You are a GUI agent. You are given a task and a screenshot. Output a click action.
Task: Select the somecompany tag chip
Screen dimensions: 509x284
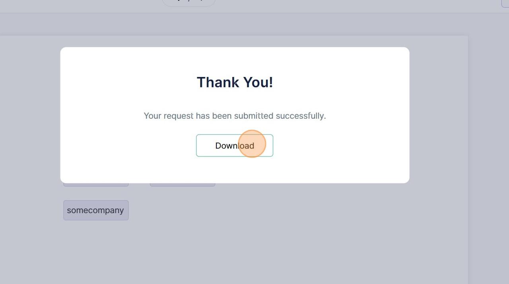(96, 210)
